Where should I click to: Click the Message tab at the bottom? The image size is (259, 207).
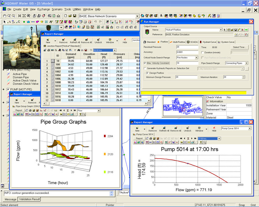(x=10, y=199)
